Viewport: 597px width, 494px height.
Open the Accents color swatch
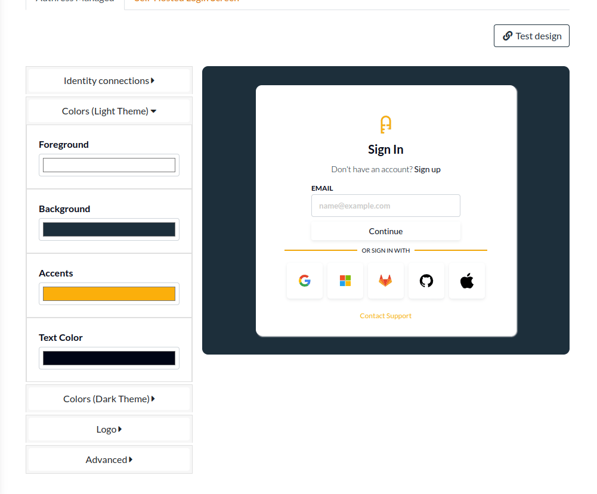[109, 293]
